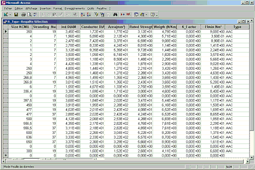Click the Paste clipboard icon

pyautogui.click(x=55, y=15)
